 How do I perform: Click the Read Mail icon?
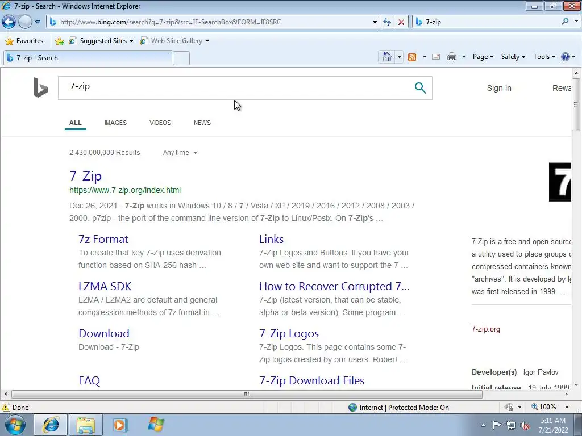point(436,57)
